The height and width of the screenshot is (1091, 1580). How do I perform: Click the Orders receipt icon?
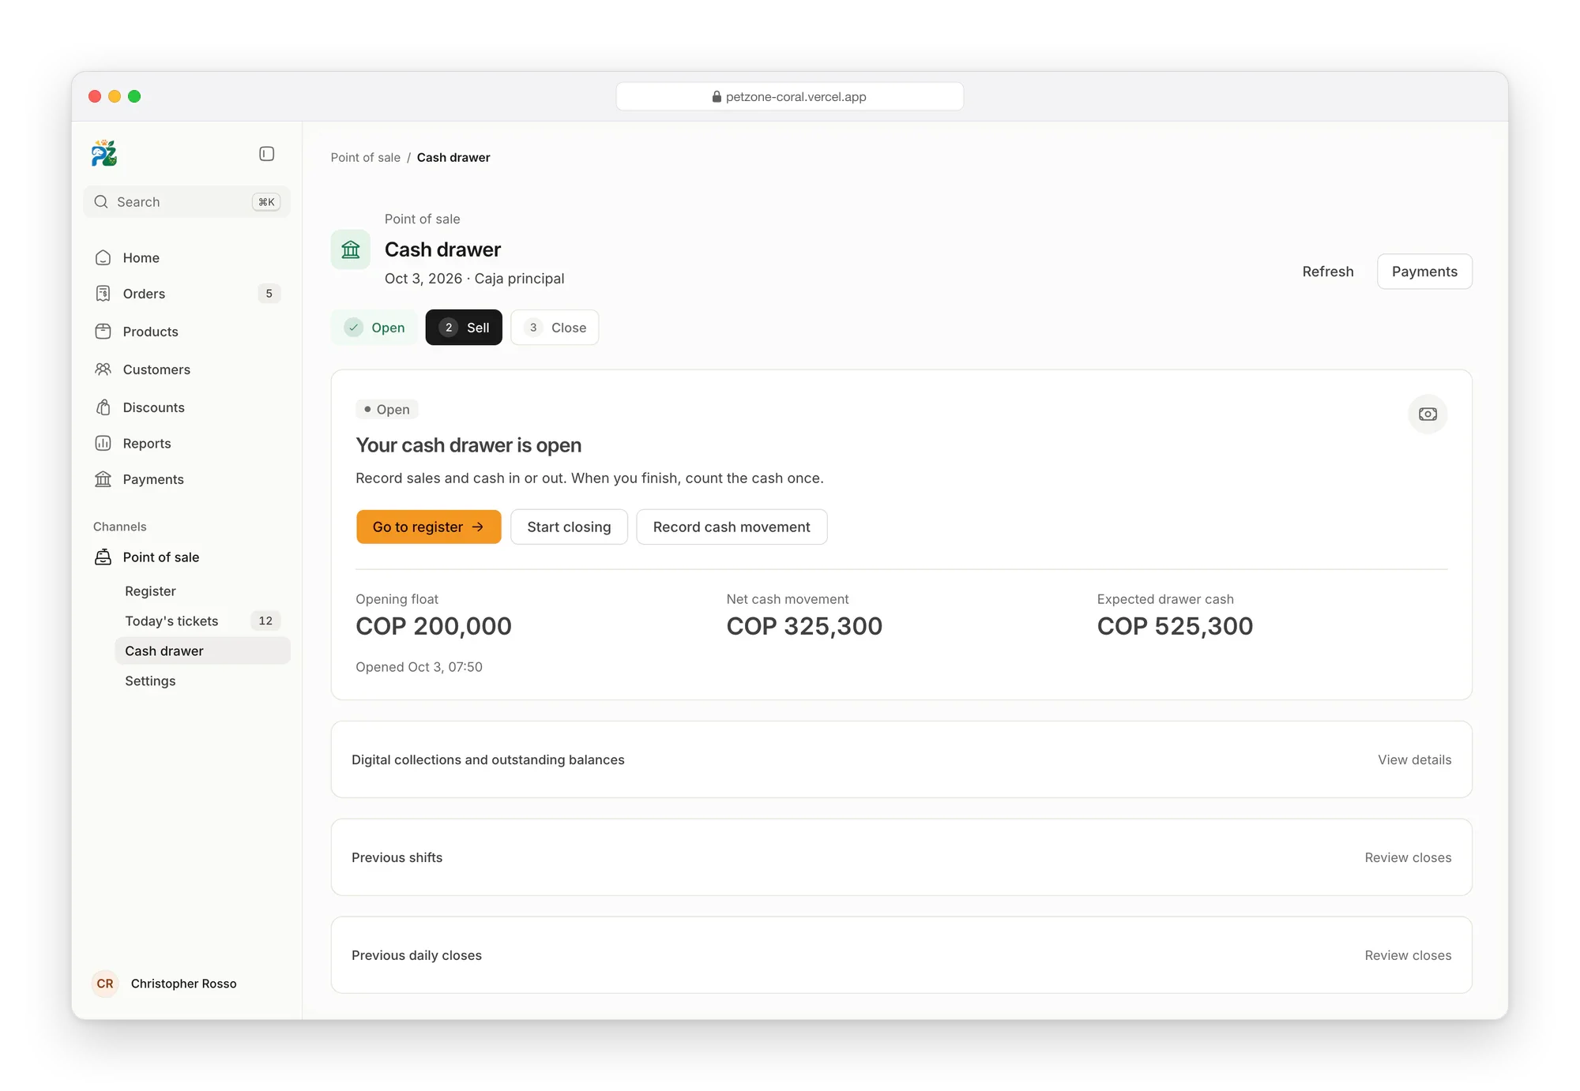[103, 294]
